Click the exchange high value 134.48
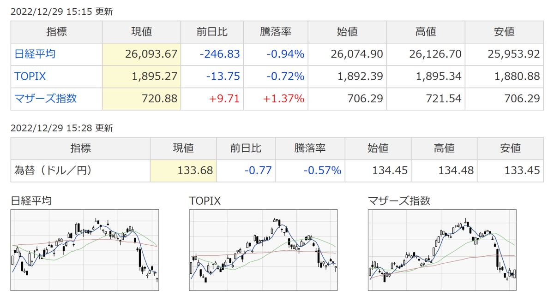Viewport: 554px width, 301px height. click(x=456, y=171)
